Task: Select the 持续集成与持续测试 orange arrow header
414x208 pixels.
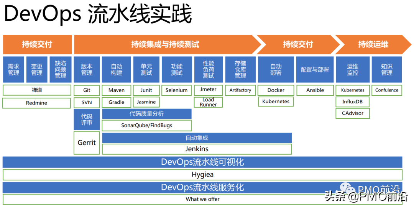Action: pyautogui.click(x=168, y=44)
